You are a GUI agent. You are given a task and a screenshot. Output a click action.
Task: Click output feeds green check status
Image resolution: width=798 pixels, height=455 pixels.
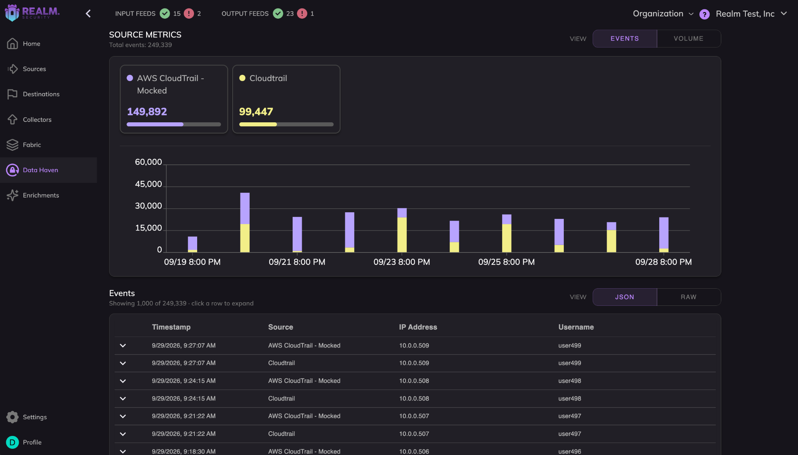278,14
